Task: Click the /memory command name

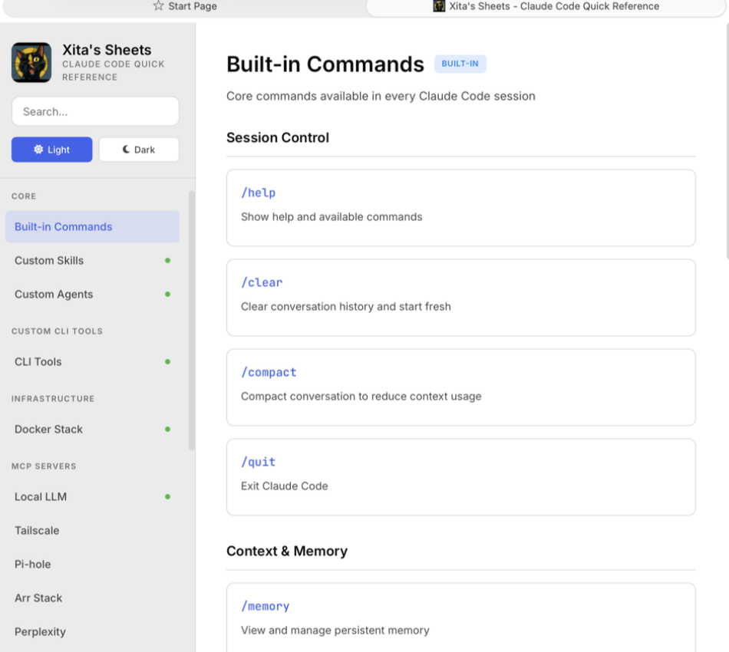Action: click(x=265, y=607)
